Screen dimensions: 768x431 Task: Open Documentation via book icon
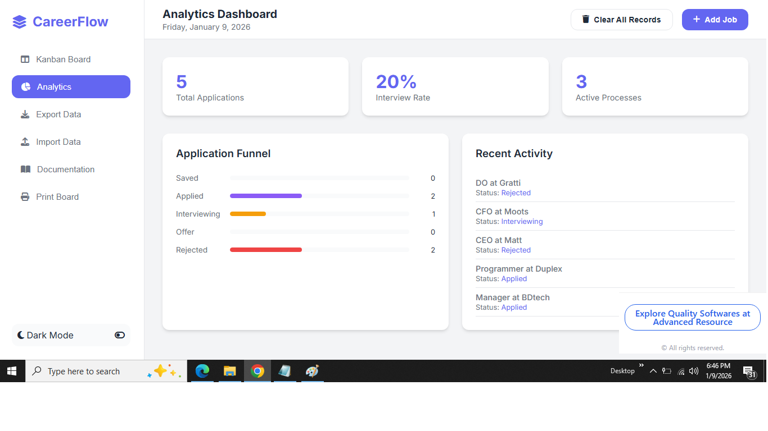(x=25, y=169)
